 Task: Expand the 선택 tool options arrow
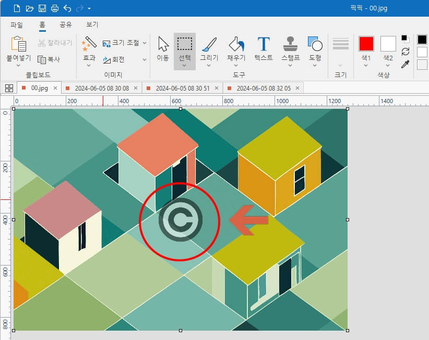pos(184,66)
